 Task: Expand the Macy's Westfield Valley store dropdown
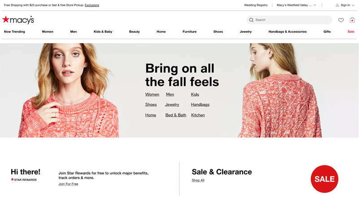(x=315, y=5)
